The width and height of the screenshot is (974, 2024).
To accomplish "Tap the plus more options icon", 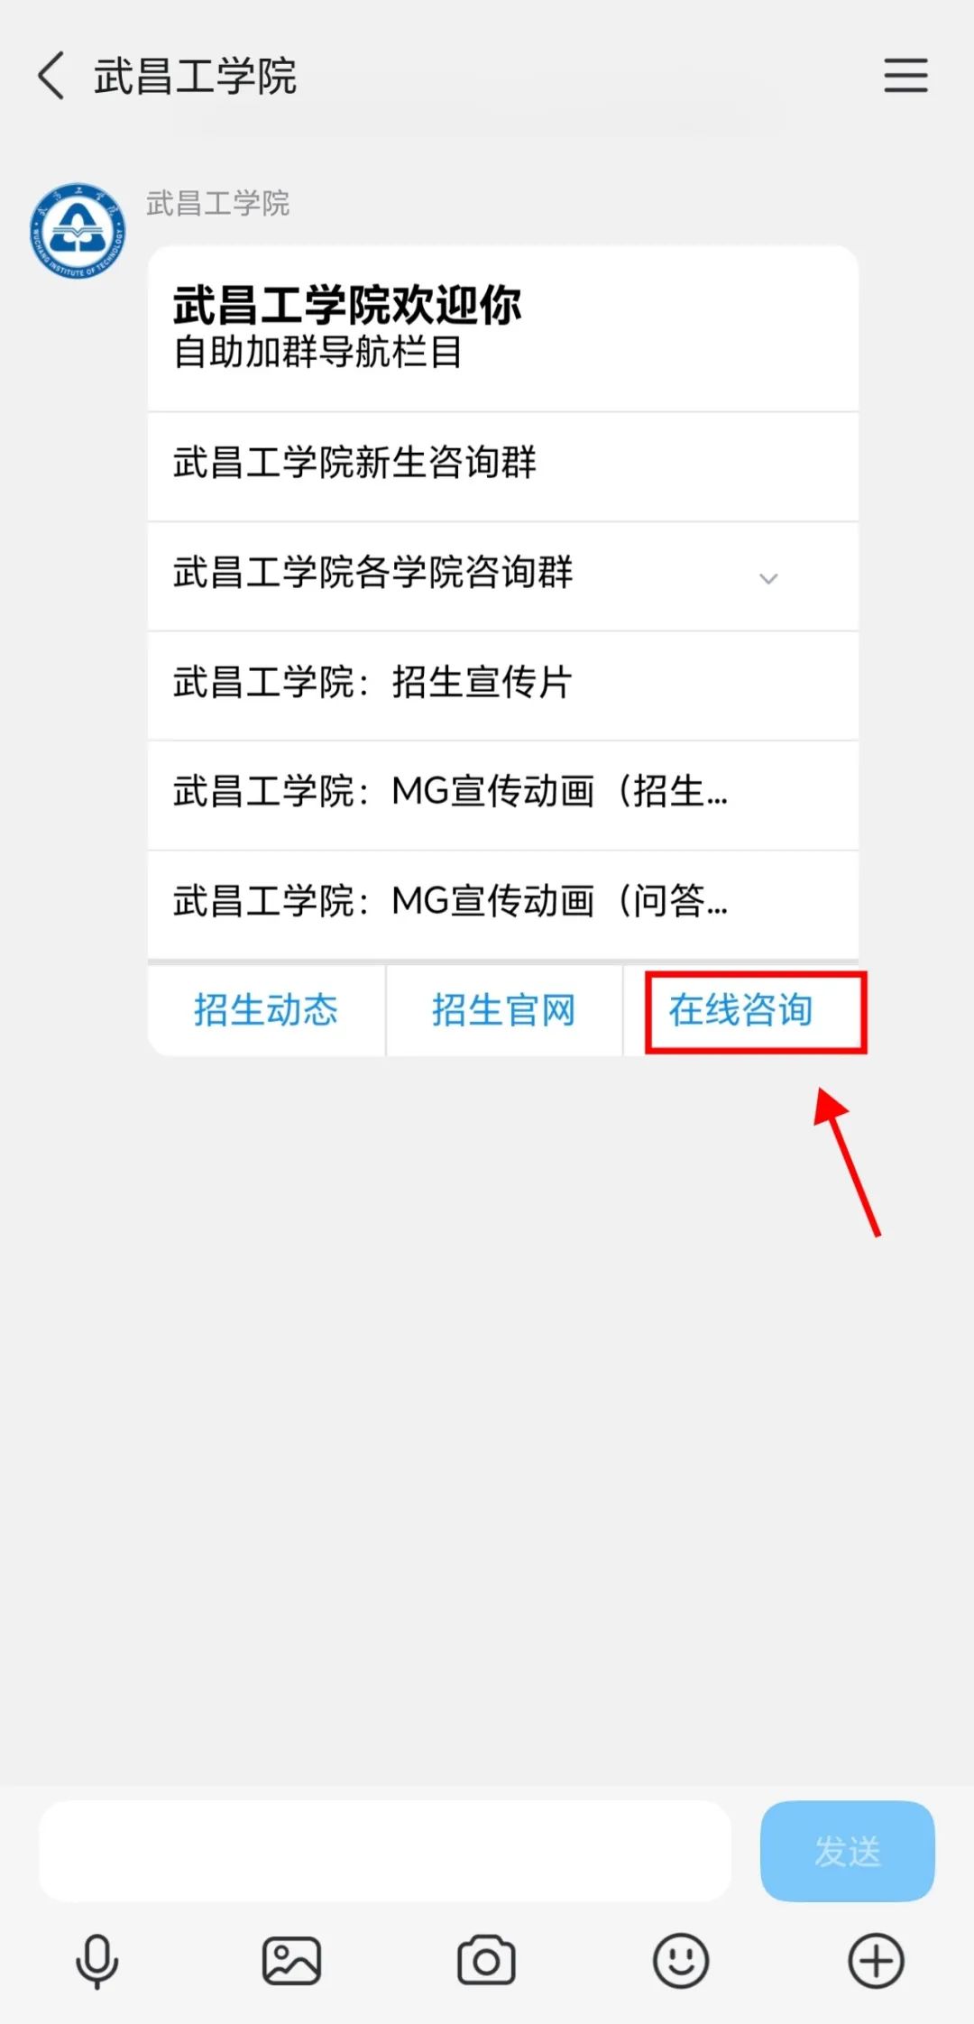I will click(876, 1961).
